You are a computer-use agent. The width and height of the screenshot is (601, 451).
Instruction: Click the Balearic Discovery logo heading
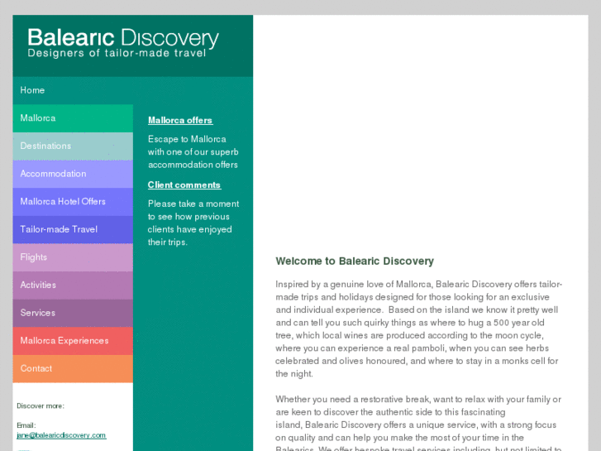click(123, 38)
